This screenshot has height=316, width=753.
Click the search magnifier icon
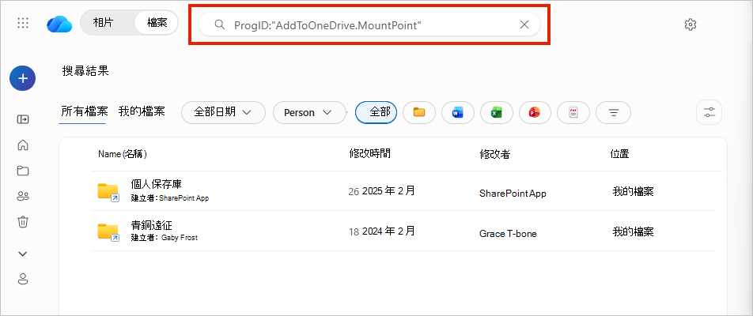(219, 24)
